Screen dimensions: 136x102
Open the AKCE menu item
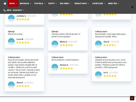click(13, 3)
